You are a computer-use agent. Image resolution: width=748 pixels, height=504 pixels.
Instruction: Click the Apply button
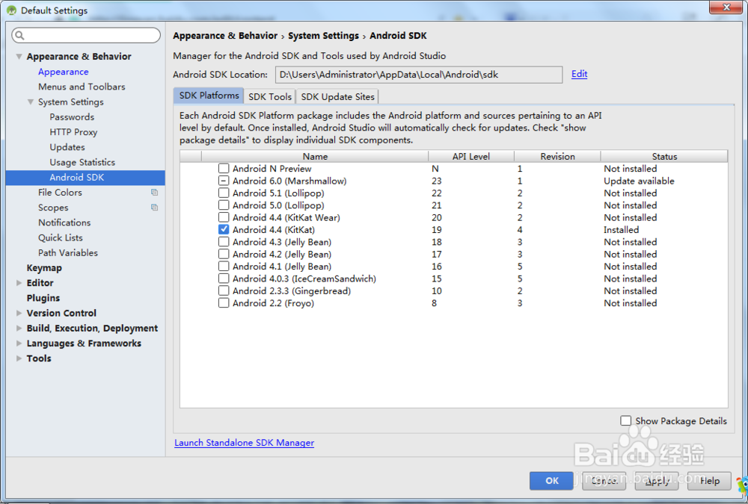click(657, 481)
